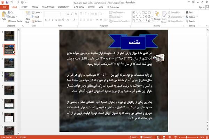Switch to the INSERT tab

coord(24,7)
